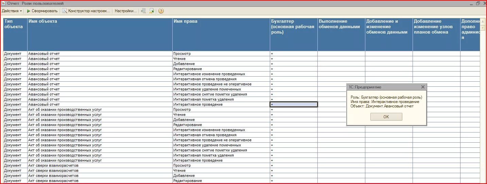The width and height of the screenshot is (487, 184).
Task: Select Интерактивное проведение cell for Авансовый отчет
Action: pyautogui.click(x=221, y=104)
